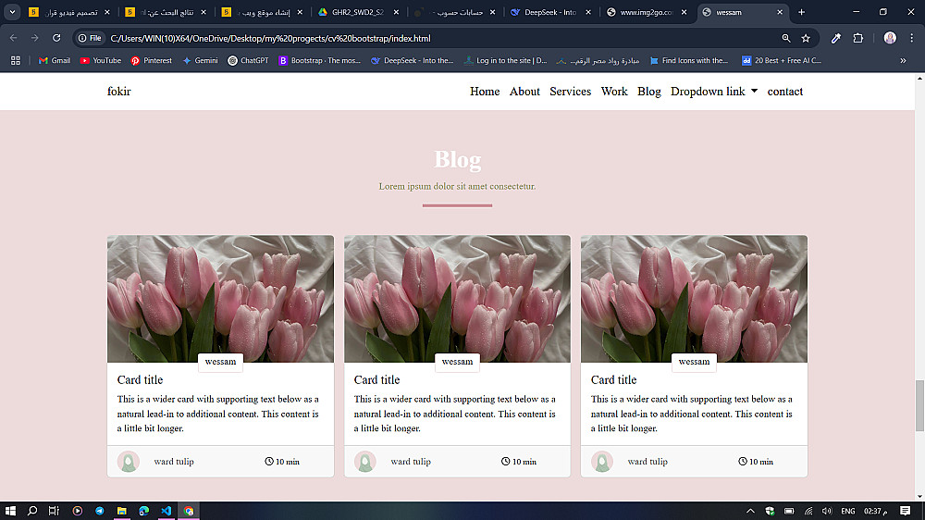Open the color picker eyedropper extension icon
Image resolution: width=925 pixels, height=520 pixels.
836,38
